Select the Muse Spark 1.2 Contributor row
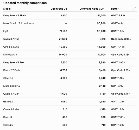The image size is (139, 130). coord(70,23)
